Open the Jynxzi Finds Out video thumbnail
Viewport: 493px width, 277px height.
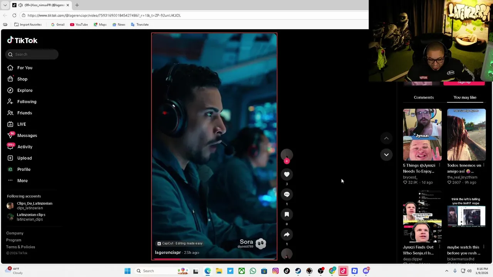point(422,217)
